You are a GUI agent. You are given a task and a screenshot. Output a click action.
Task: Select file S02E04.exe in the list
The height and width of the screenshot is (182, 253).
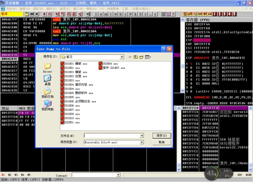(110, 64)
